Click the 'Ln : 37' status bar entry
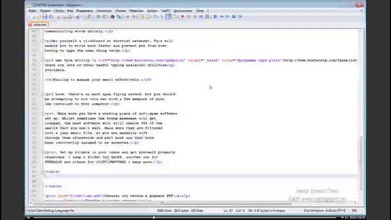 228,211
